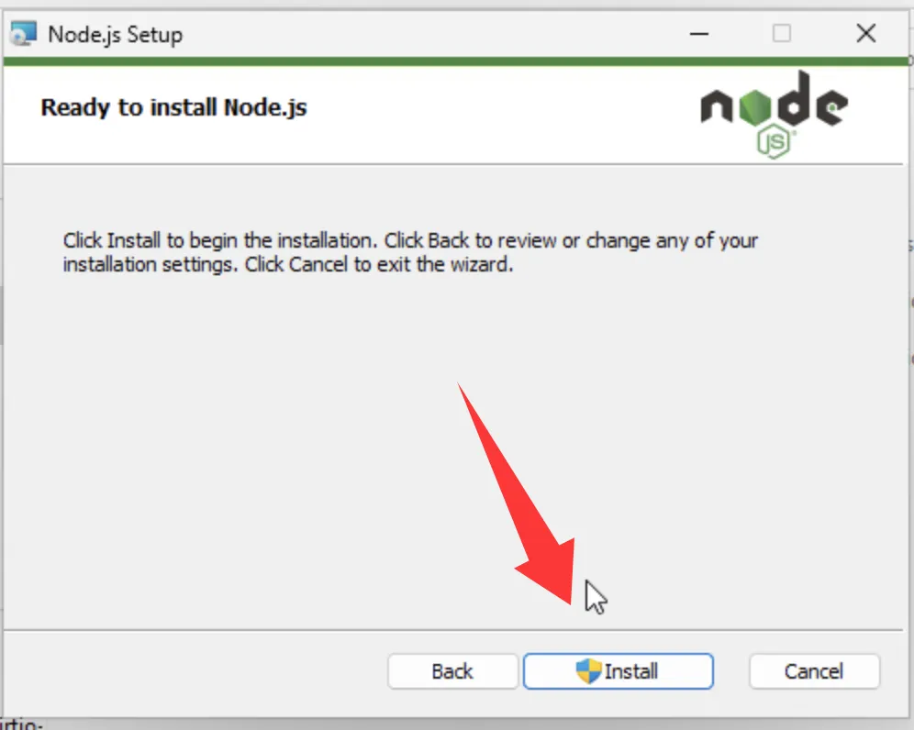Click the green strip below title bar

coord(454,61)
